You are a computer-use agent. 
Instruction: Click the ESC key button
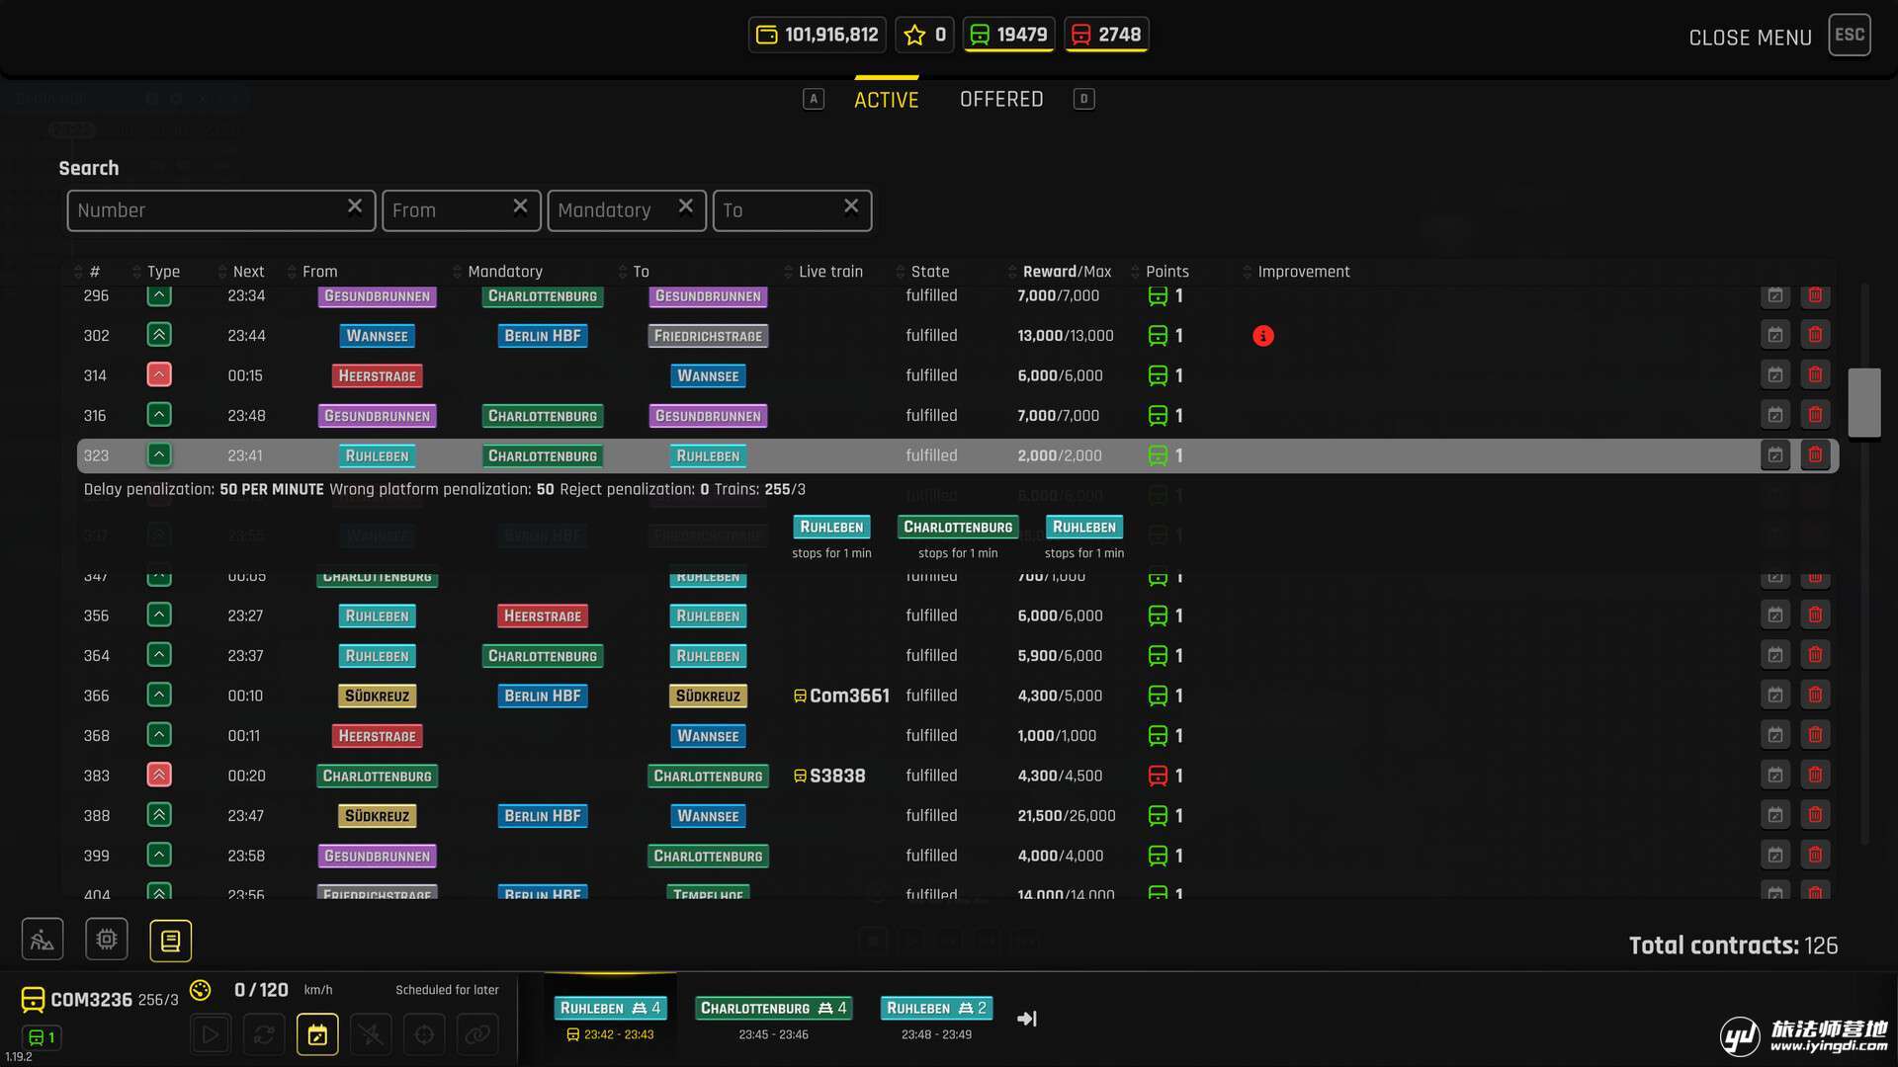click(x=1849, y=35)
